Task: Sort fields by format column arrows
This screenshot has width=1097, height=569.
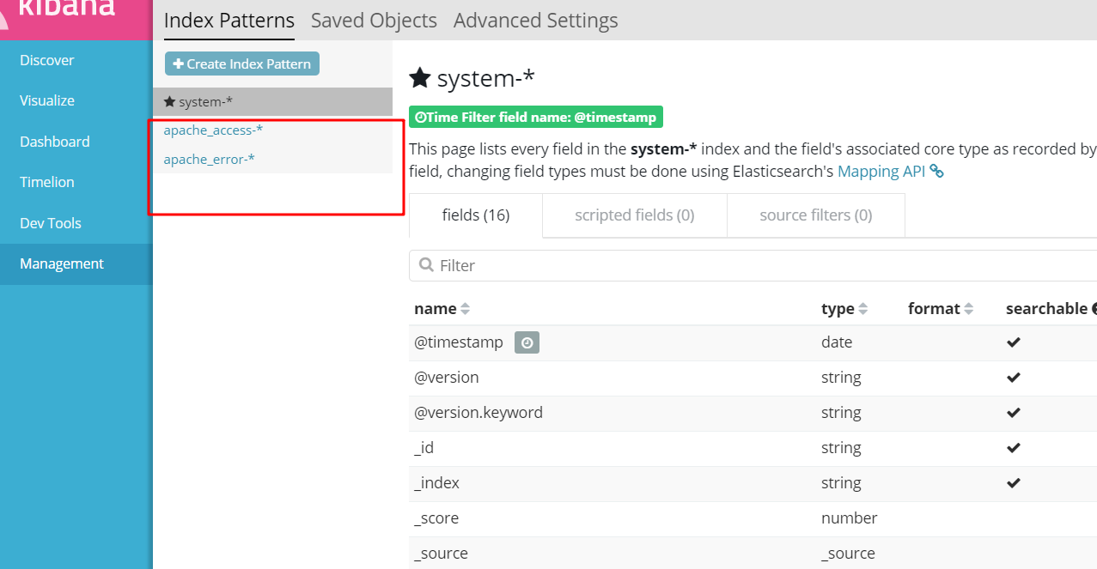Action: click(x=969, y=309)
